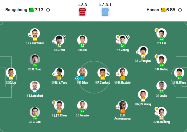Click Rongcheng 7.13 team rating

(x=39, y=10)
